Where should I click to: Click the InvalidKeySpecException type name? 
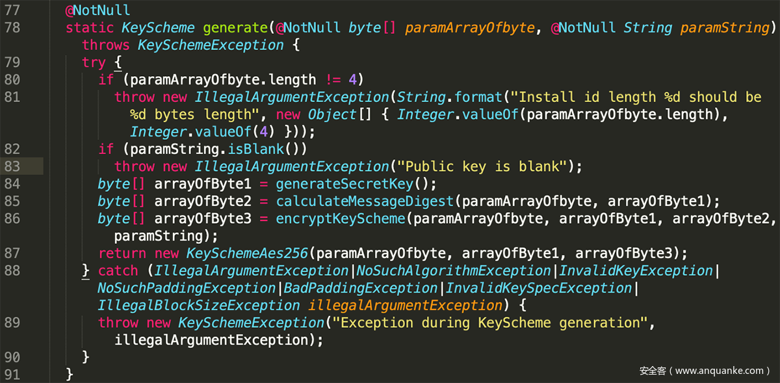[x=539, y=288]
